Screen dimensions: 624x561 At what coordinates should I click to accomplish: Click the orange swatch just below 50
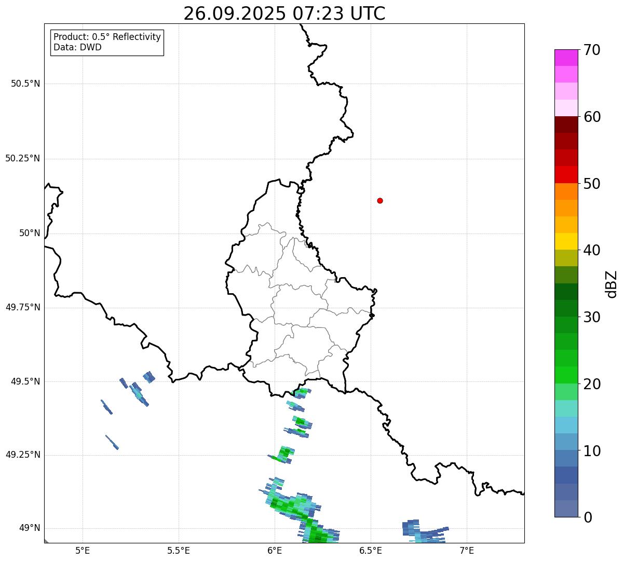[x=566, y=191]
